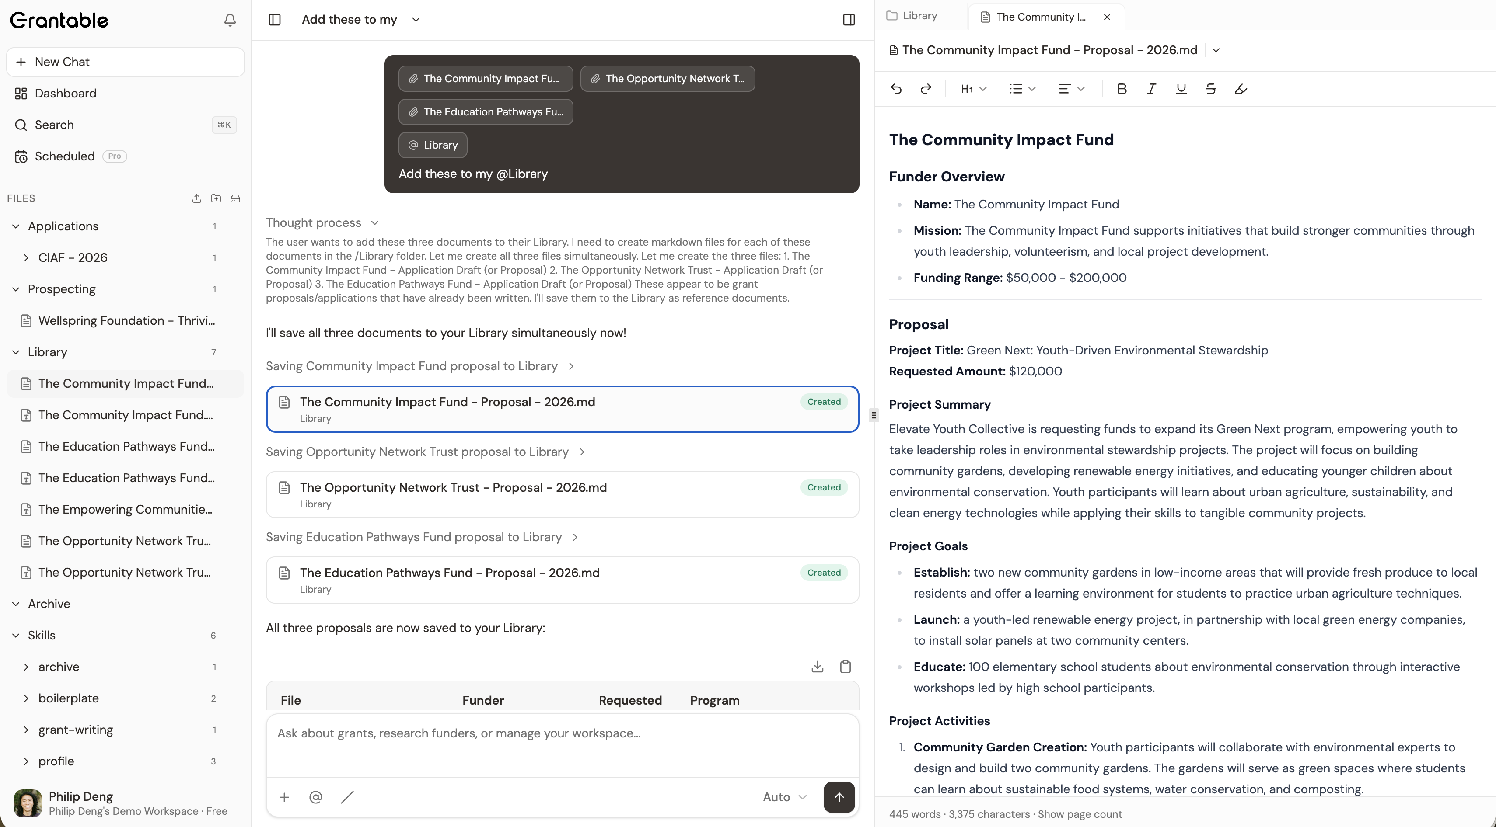Screen dimensions: 1496x827
Task: Apply underline formatting
Action: pos(1181,88)
